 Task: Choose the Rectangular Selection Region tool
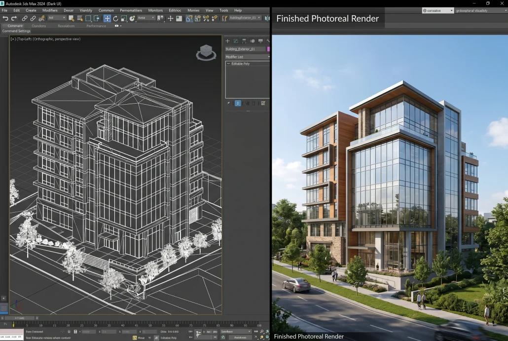tap(88, 18)
